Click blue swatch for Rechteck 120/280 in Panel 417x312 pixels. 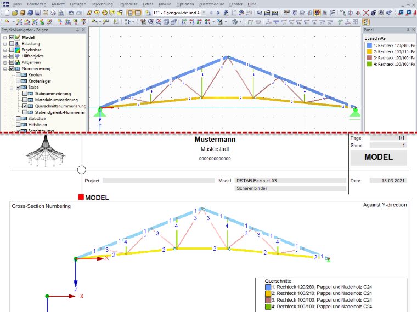[x=369, y=45]
